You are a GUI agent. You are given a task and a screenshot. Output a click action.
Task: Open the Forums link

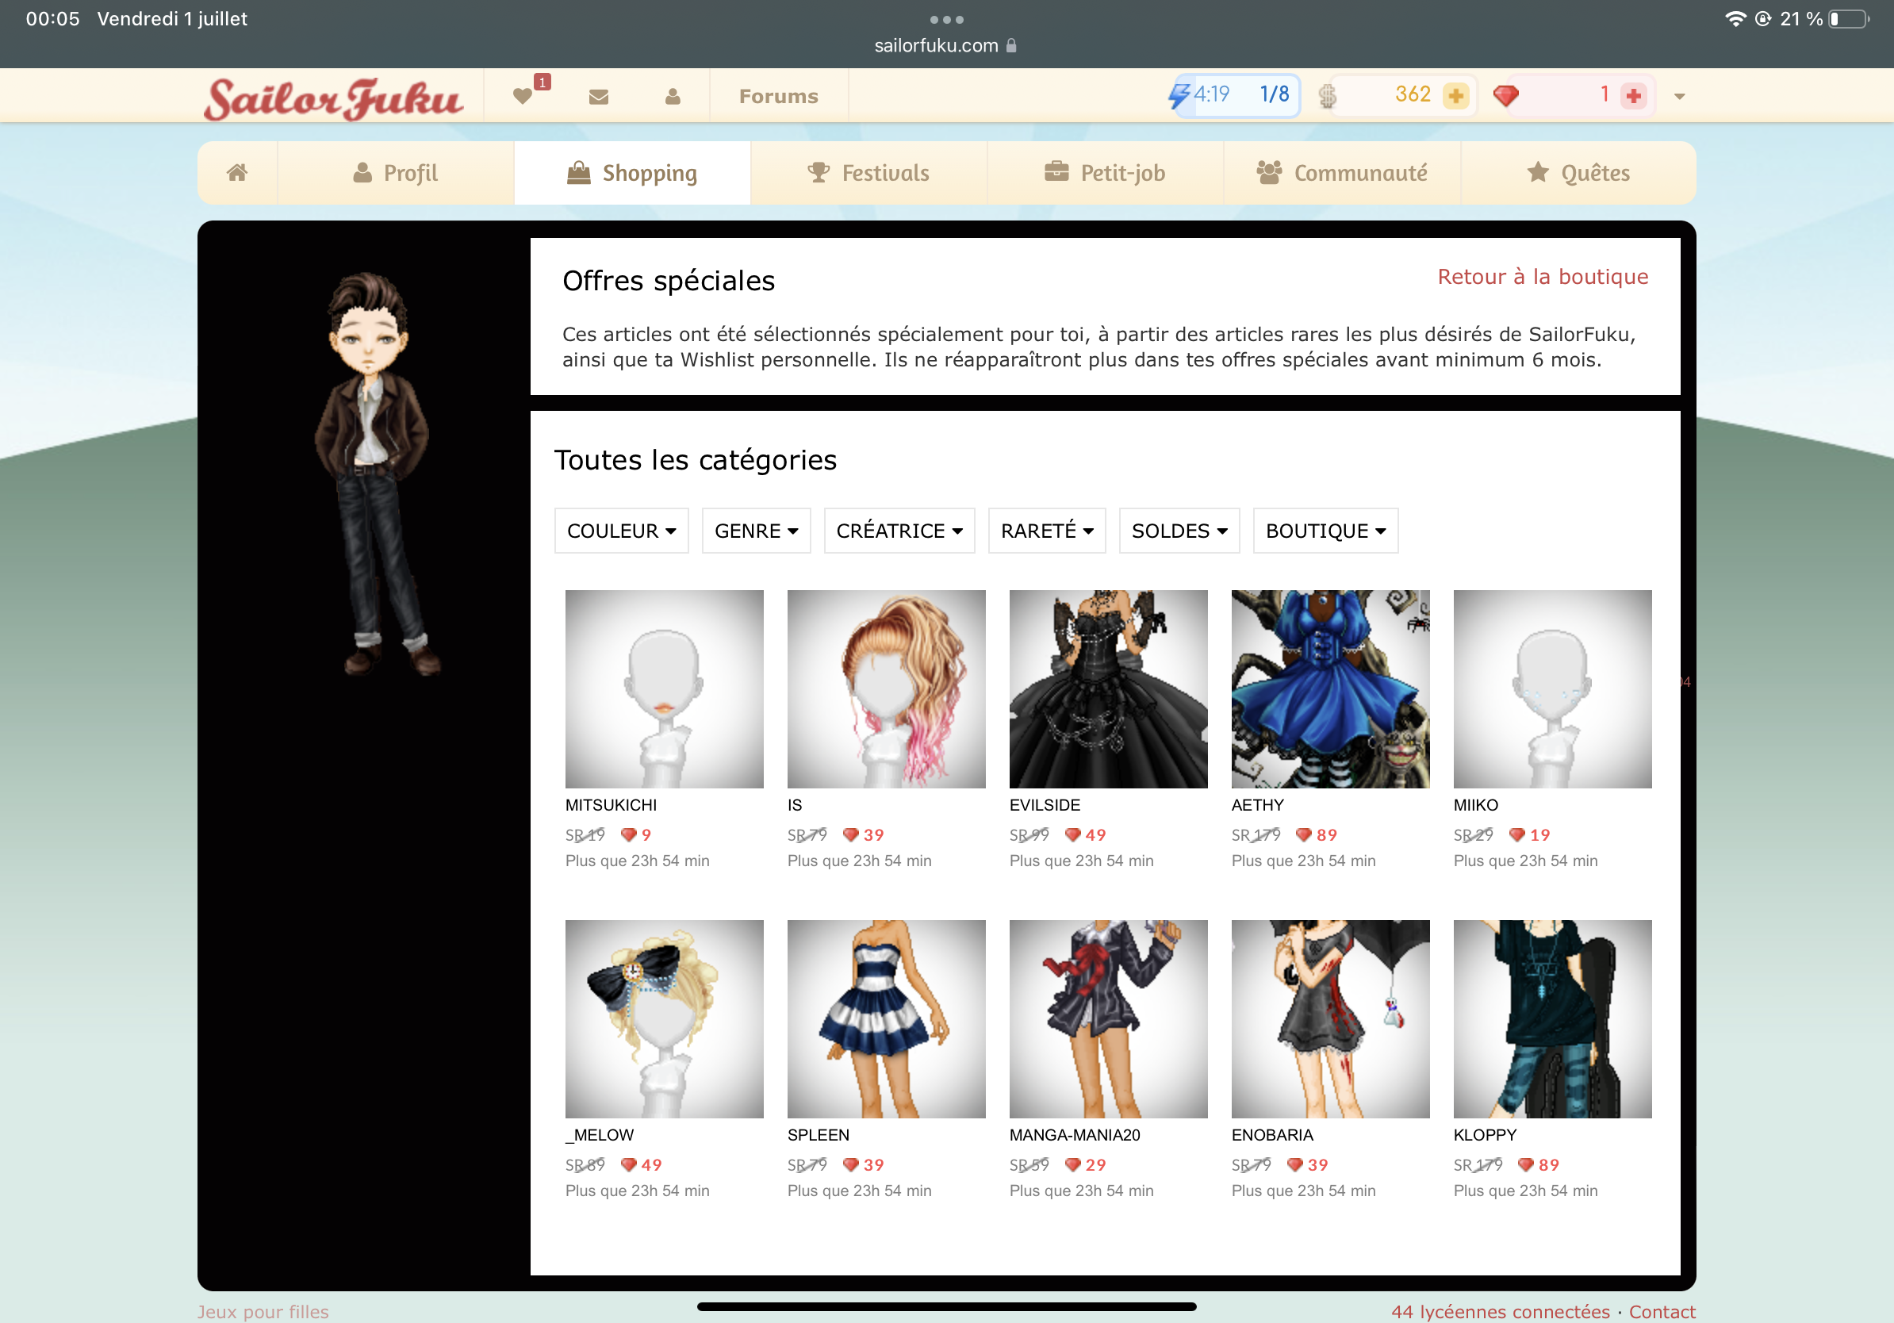778,97
